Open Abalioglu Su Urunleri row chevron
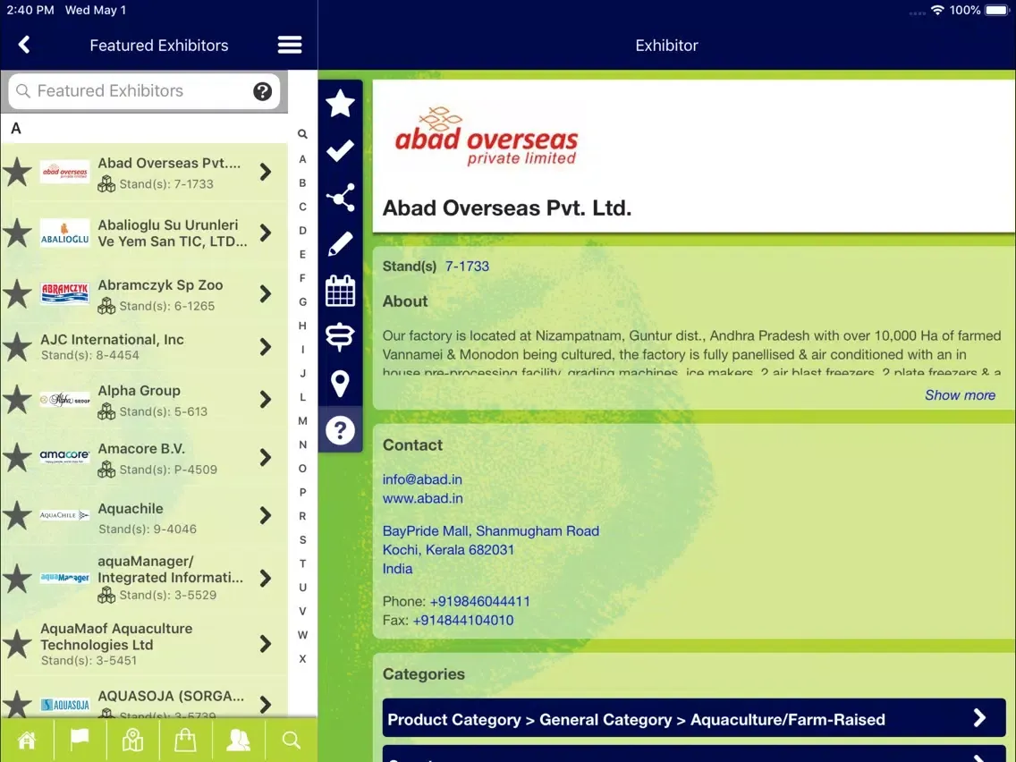The width and height of the screenshot is (1016, 762). (x=266, y=233)
